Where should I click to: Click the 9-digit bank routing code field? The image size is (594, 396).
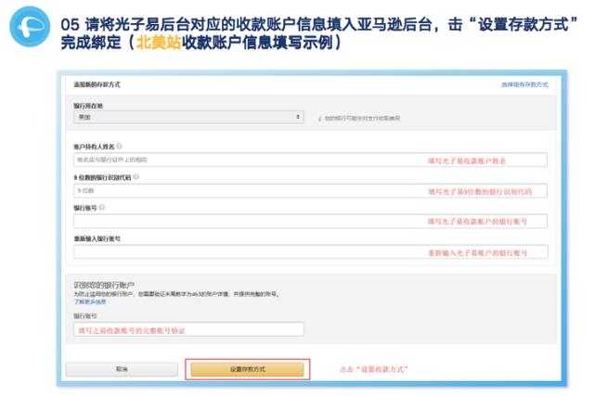pyautogui.click(x=310, y=191)
